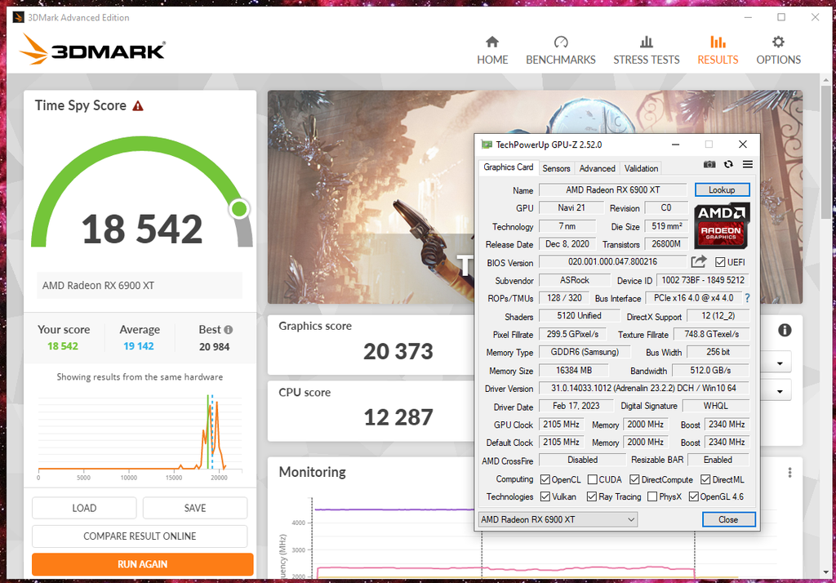Click the AMD CrossFire field showing Disabled
The width and height of the screenshot is (836, 583).
(x=582, y=460)
